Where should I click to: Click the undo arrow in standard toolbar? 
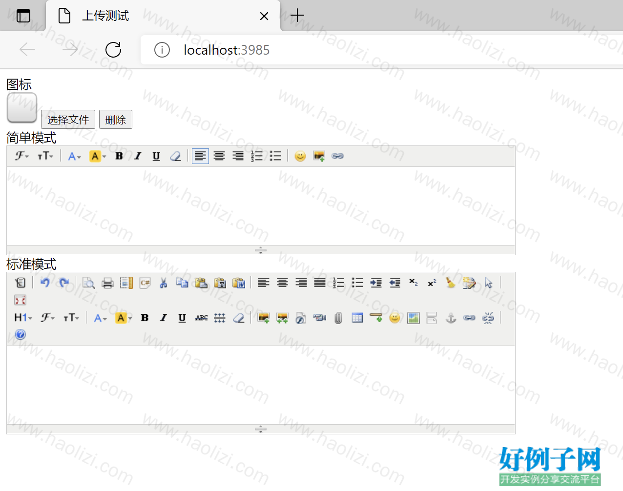[x=45, y=283]
